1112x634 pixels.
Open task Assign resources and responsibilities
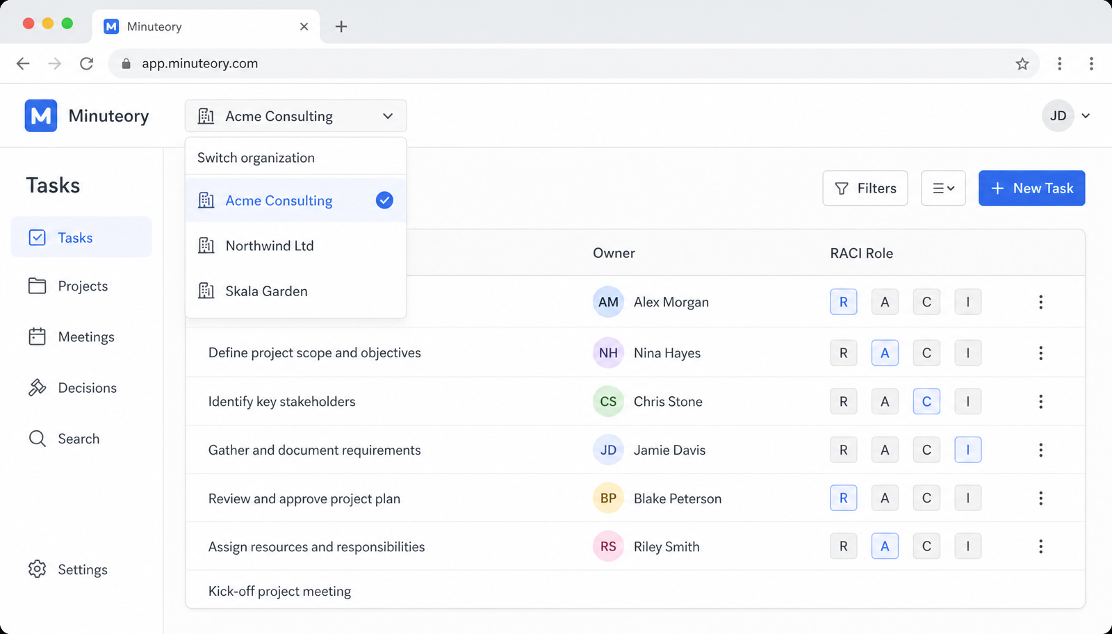(316, 546)
